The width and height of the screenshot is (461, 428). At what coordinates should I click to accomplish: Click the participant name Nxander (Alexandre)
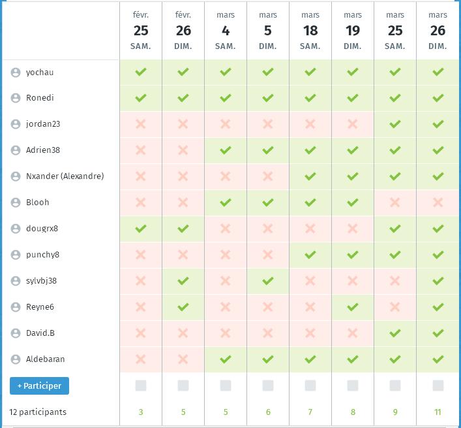point(65,176)
